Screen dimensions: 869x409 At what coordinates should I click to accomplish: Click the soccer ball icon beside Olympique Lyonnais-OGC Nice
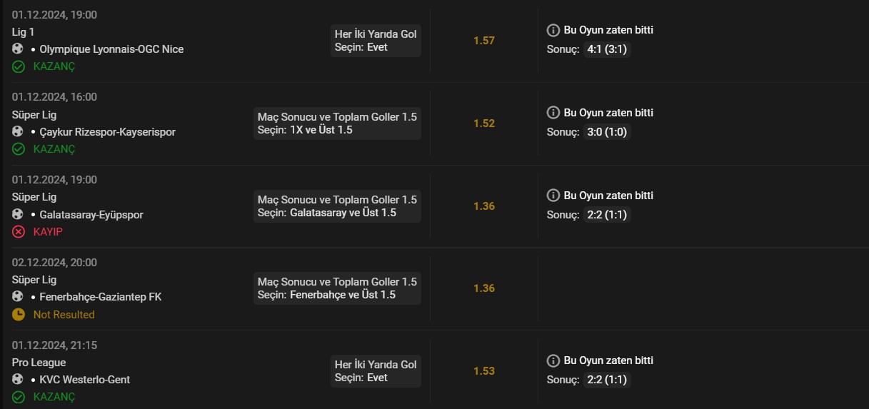(18, 49)
